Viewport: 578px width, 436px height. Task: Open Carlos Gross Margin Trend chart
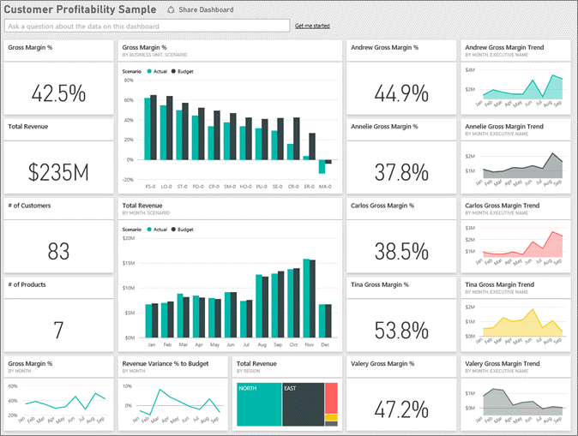pos(515,242)
